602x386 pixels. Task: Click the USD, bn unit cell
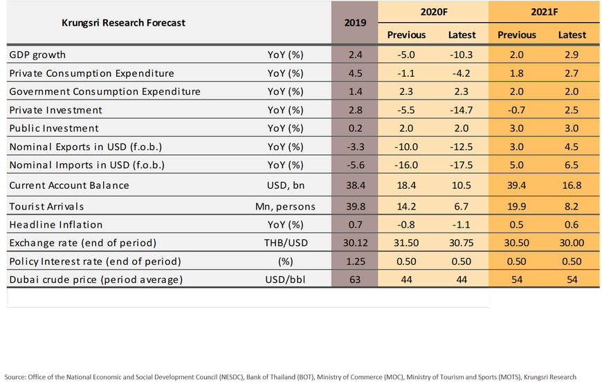(286, 185)
